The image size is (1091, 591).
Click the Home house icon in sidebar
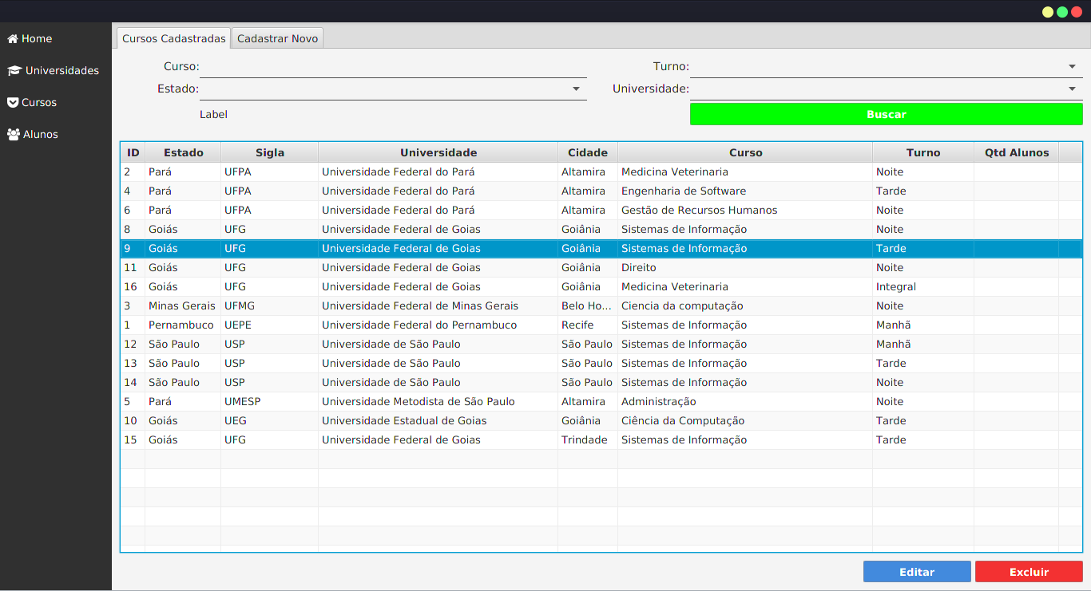(13, 38)
